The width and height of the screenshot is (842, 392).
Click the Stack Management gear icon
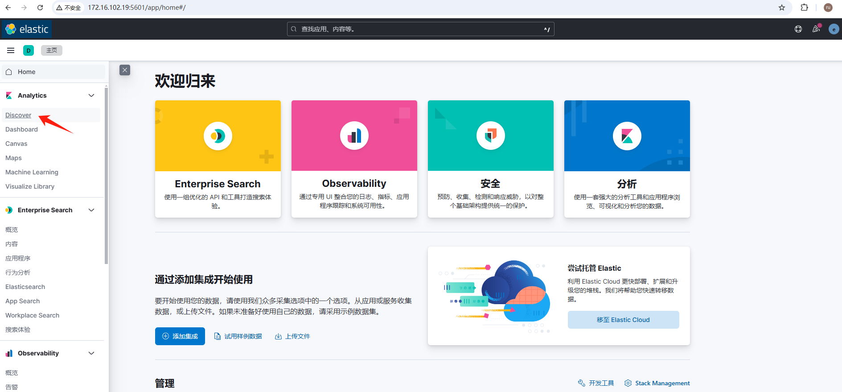[628, 383]
